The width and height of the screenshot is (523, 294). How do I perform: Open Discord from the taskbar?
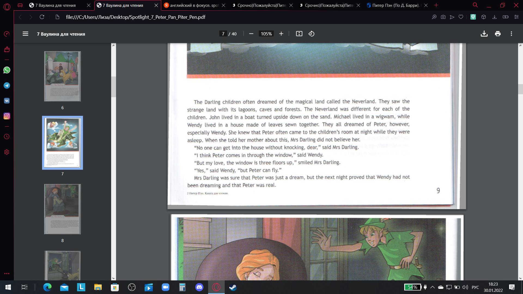point(199,287)
